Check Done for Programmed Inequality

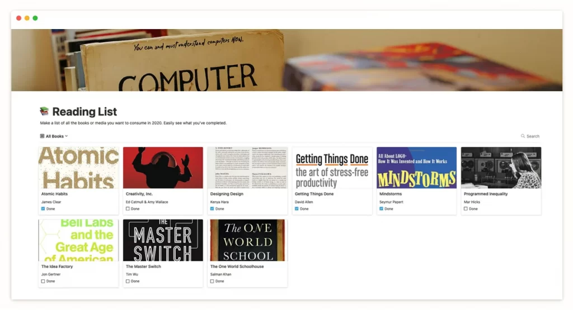click(466, 208)
